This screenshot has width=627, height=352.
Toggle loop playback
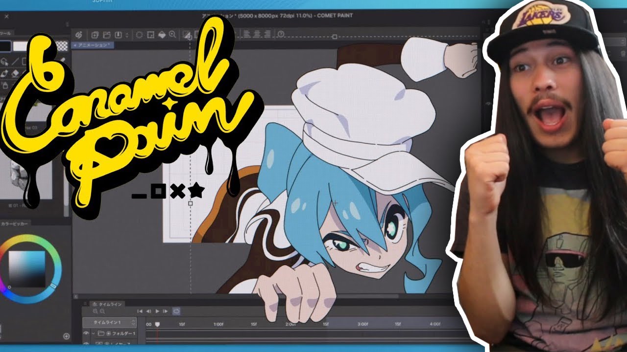pos(176,311)
